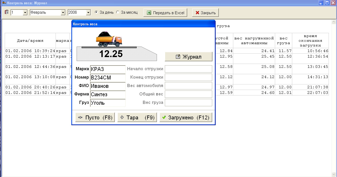Expand the day number dropdown
This screenshot has height=177, width=337.
[x=25, y=12]
